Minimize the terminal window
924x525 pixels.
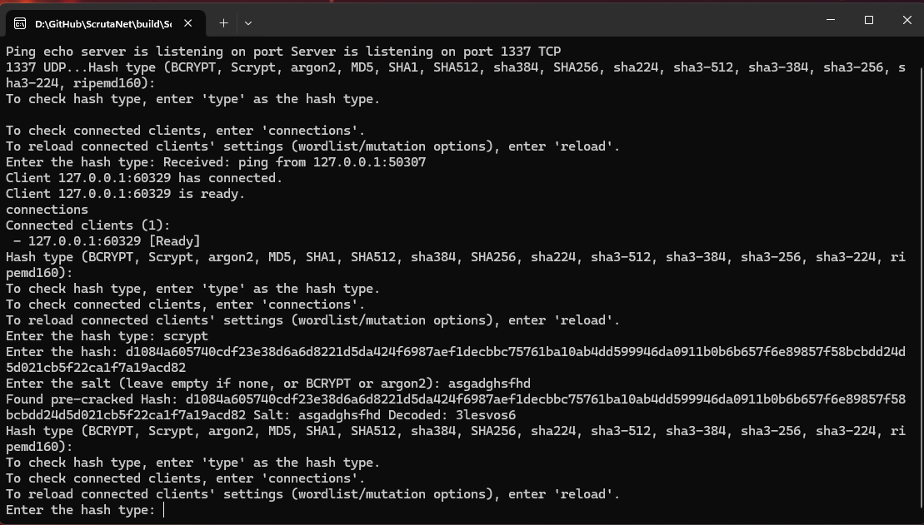click(830, 20)
